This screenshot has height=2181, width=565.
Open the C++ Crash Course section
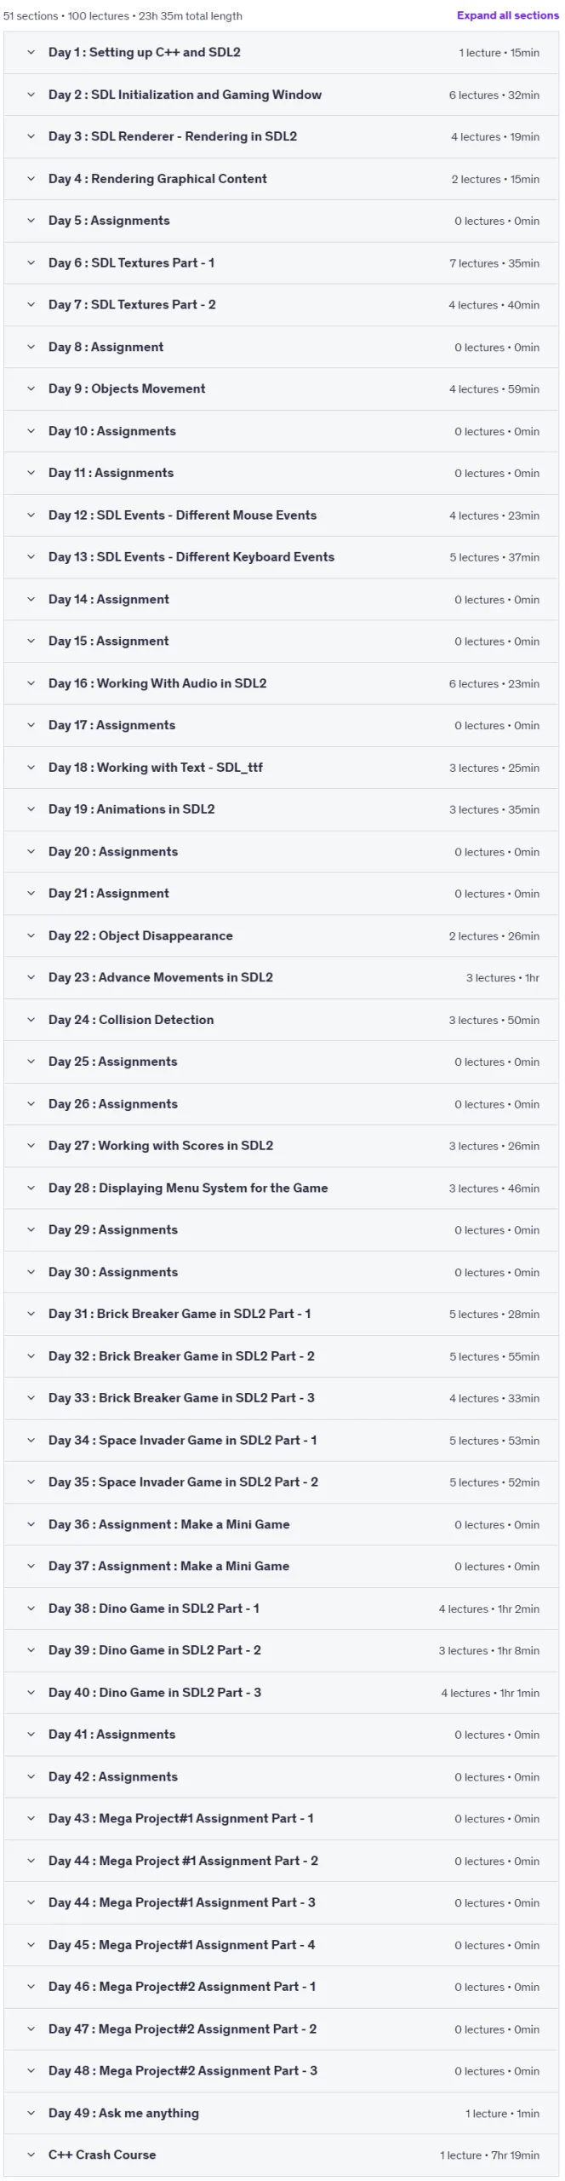[281, 2155]
